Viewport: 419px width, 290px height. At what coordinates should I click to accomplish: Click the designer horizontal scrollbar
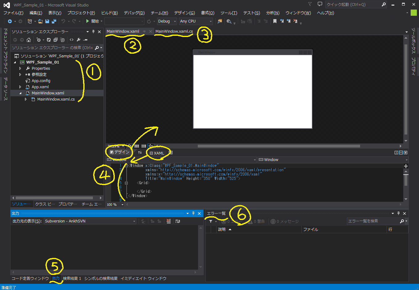click(279, 146)
